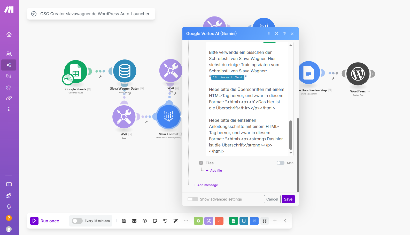
Task: Click the Save scenario disk icon
Action: click(124, 221)
